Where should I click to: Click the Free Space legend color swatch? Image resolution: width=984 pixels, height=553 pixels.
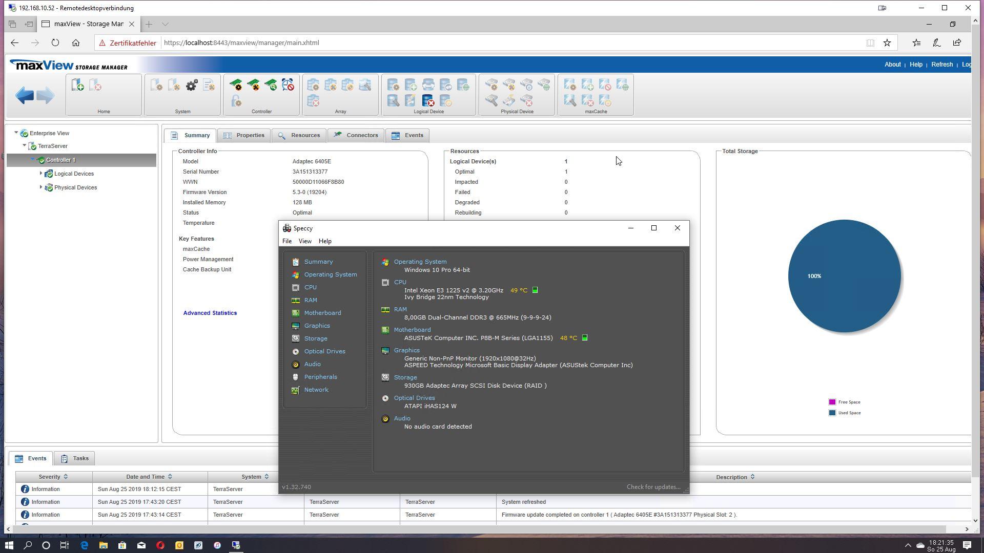pyautogui.click(x=832, y=402)
